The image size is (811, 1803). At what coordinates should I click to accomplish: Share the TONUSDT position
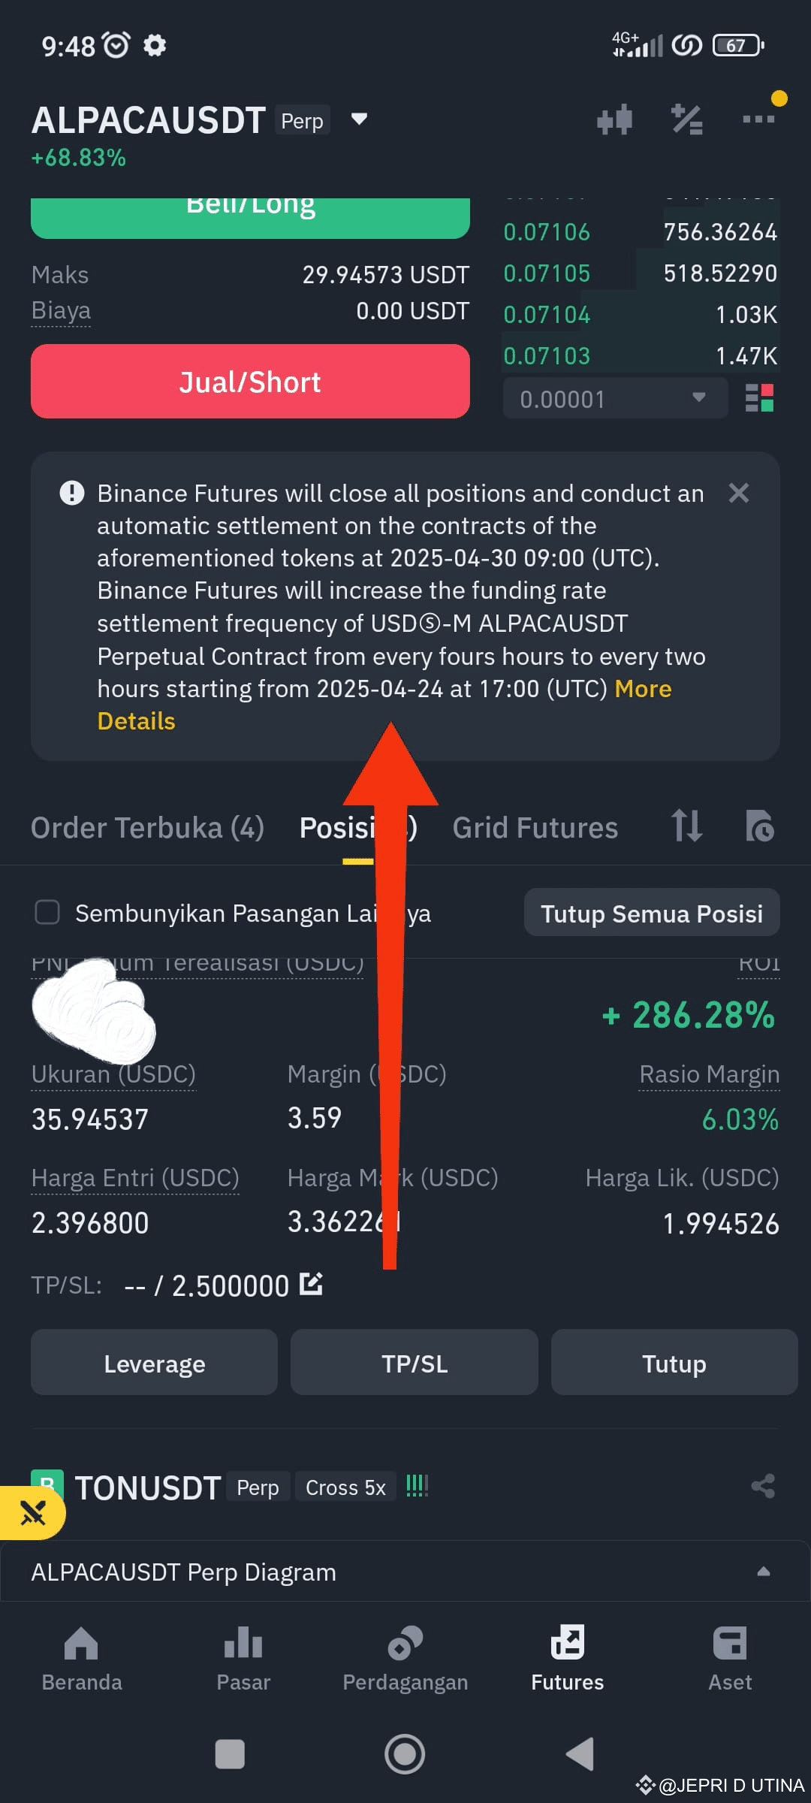[x=763, y=1486]
